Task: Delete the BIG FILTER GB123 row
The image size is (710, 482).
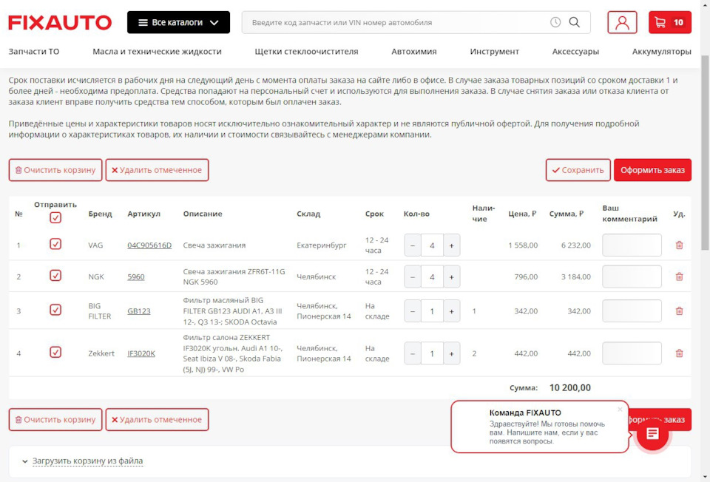Action: [x=679, y=311]
